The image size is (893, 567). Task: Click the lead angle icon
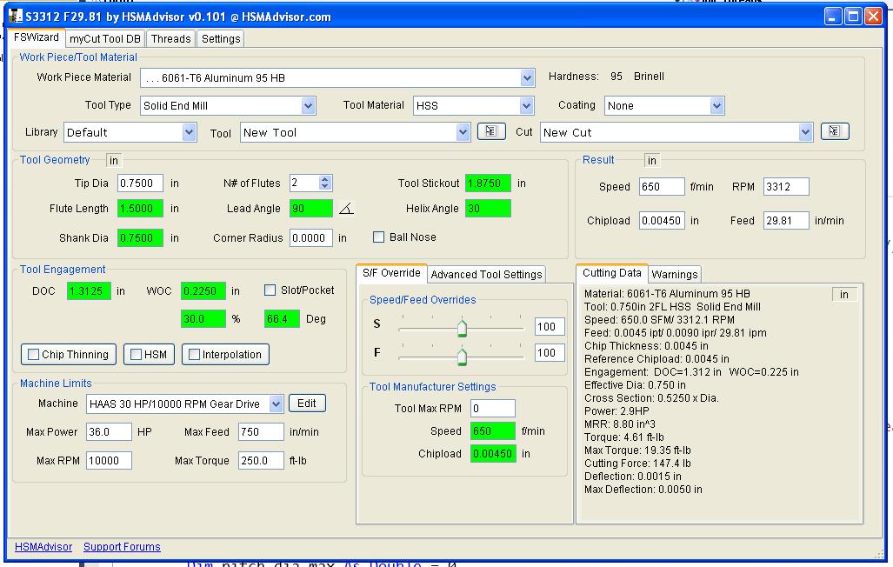pyautogui.click(x=346, y=209)
